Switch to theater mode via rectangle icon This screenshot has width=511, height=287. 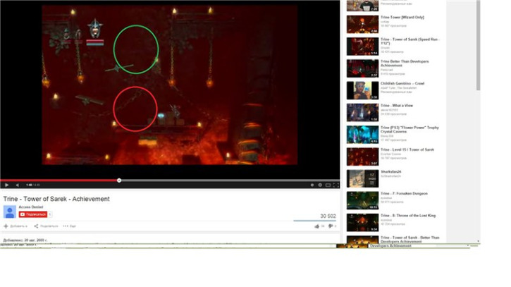point(328,185)
